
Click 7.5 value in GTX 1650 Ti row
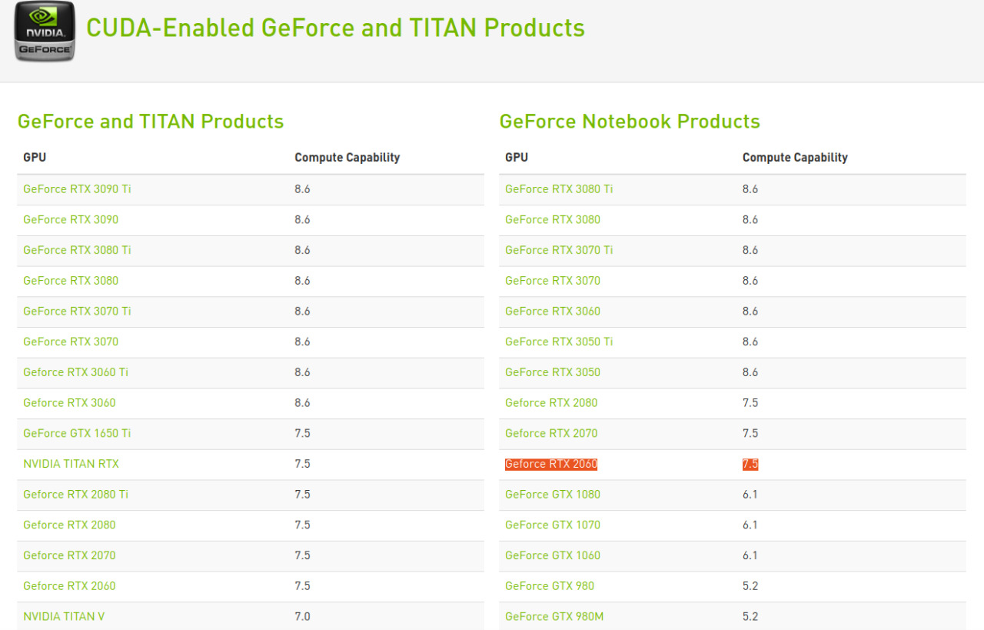point(302,433)
